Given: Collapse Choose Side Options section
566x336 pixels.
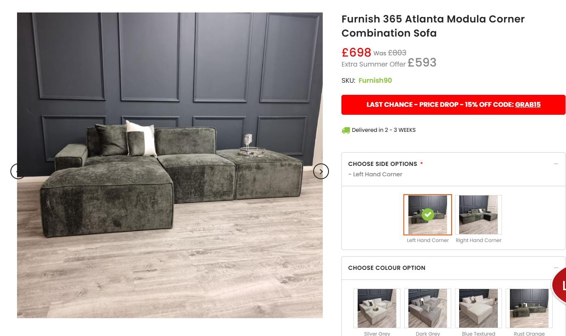Looking at the screenshot, I should pyautogui.click(x=556, y=164).
